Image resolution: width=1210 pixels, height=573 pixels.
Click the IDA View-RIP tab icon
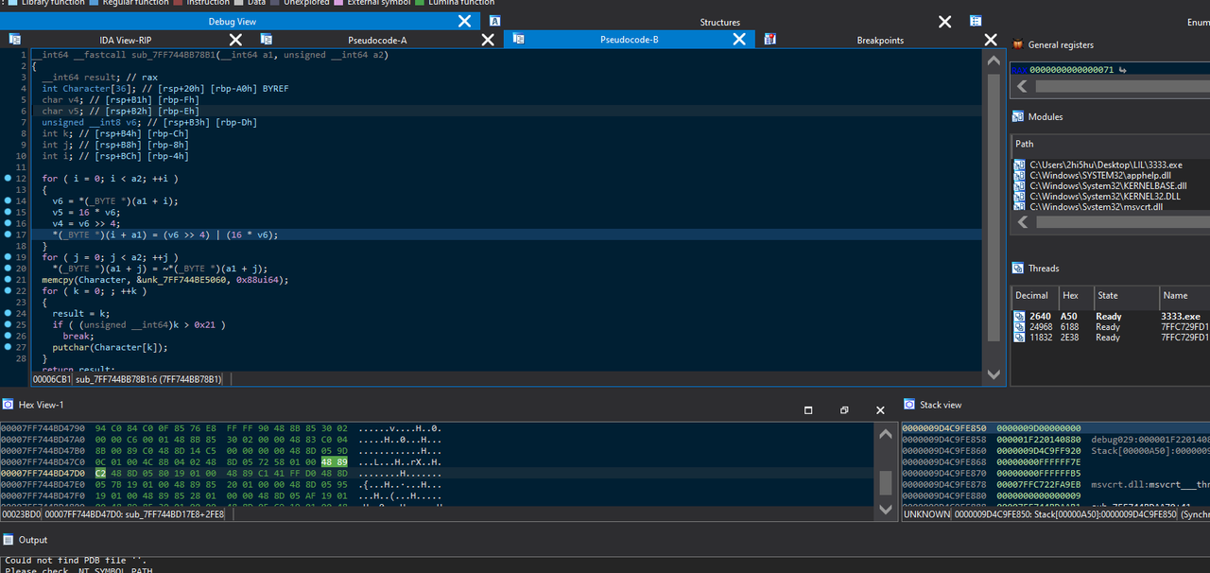point(14,40)
